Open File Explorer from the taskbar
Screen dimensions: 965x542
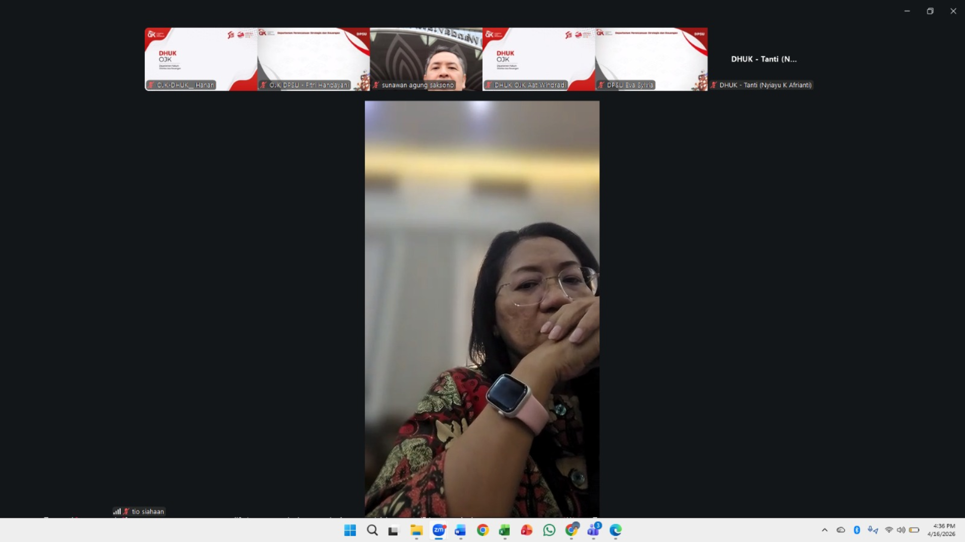(416, 530)
